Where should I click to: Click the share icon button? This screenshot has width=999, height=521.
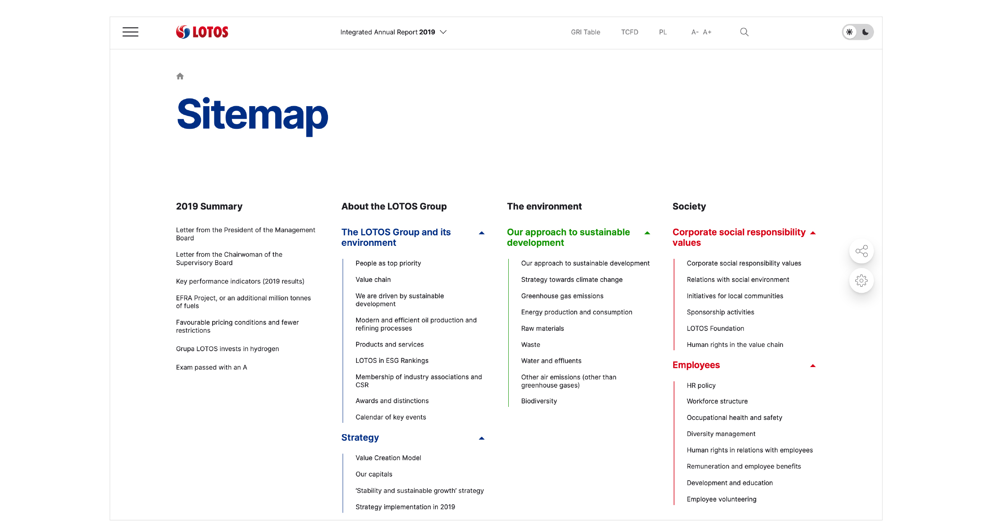[x=861, y=251]
